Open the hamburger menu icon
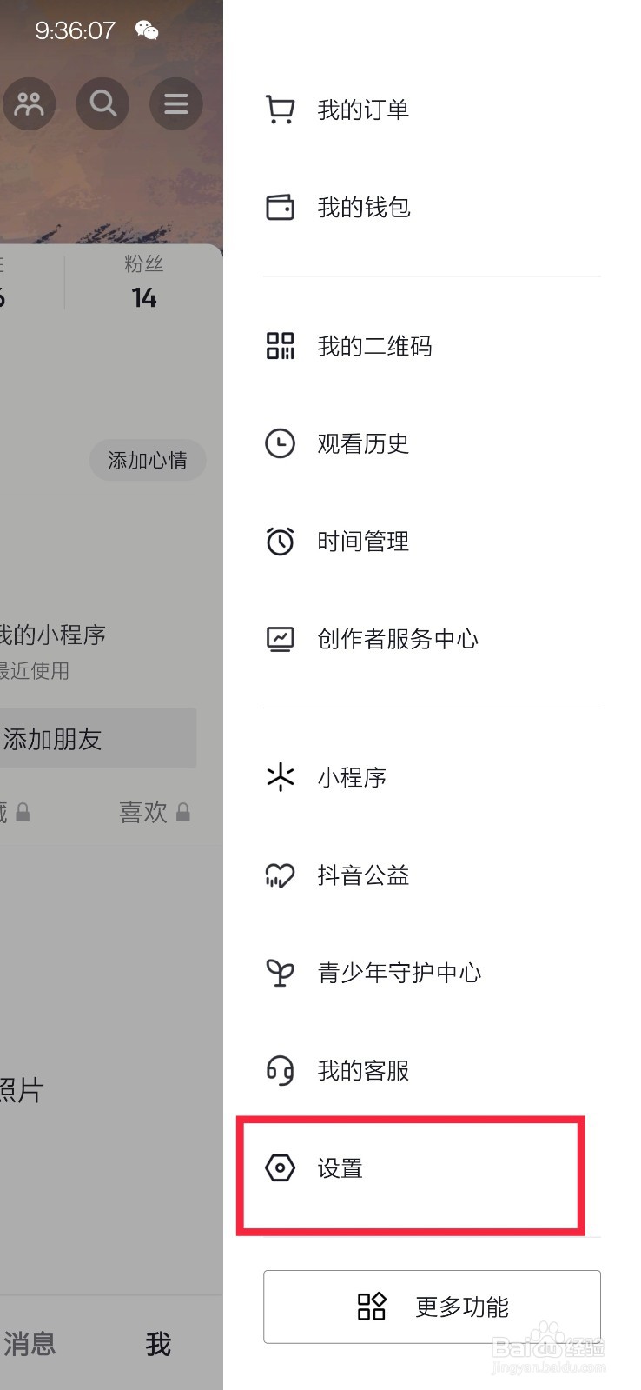 click(x=176, y=103)
